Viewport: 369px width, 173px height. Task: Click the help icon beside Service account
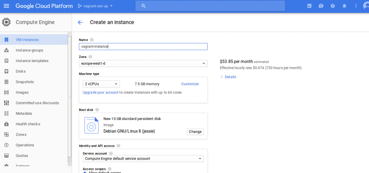click(111, 153)
